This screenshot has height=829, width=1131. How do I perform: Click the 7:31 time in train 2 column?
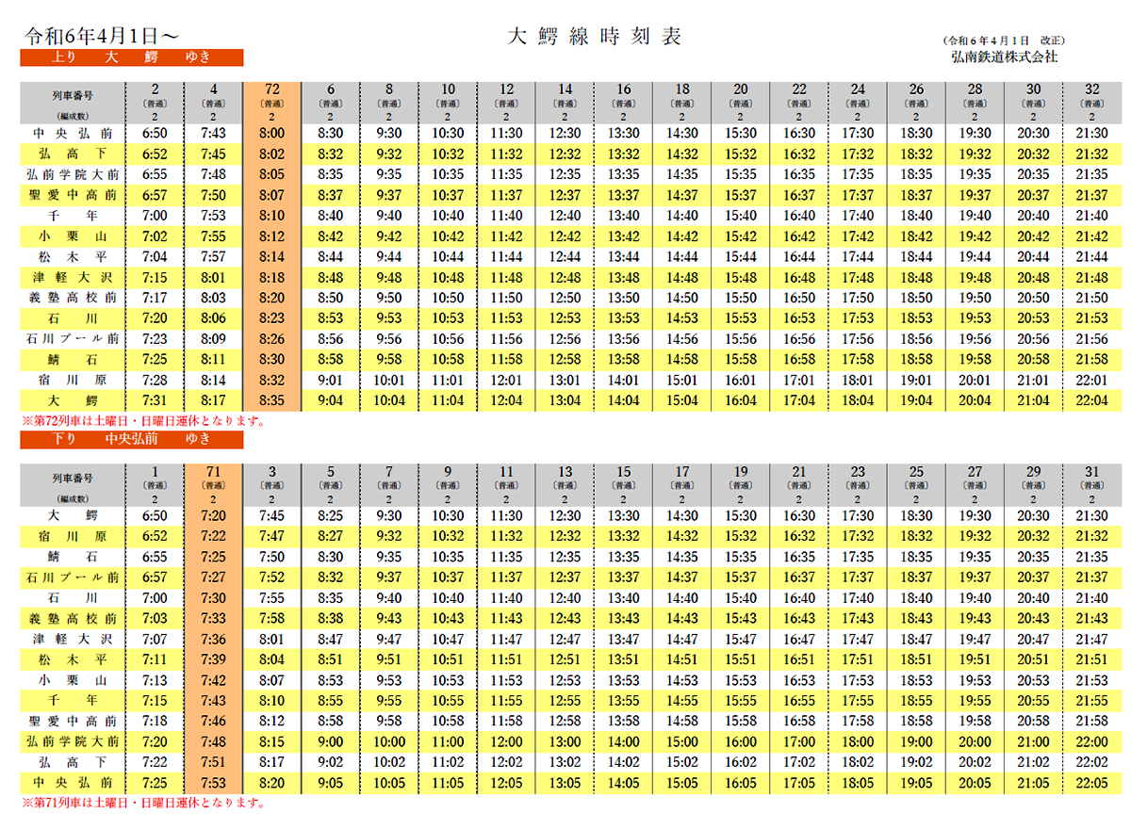155,400
